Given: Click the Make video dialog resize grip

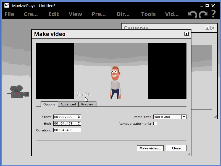Looking at the screenshot, I should click(x=189, y=154).
